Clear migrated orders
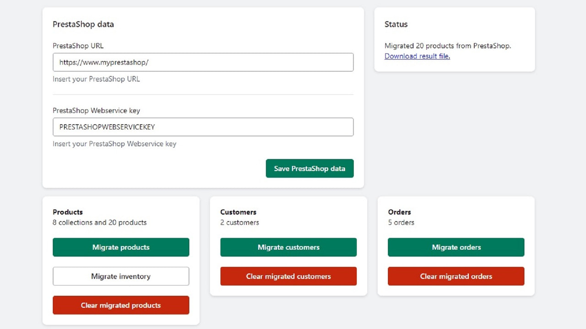This screenshot has width=586, height=329. 456,276
